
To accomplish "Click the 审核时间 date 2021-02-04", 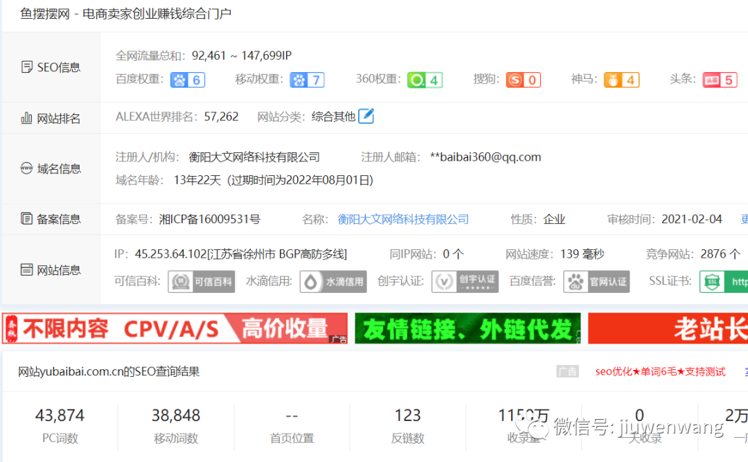I will click(x=692, y=219).
